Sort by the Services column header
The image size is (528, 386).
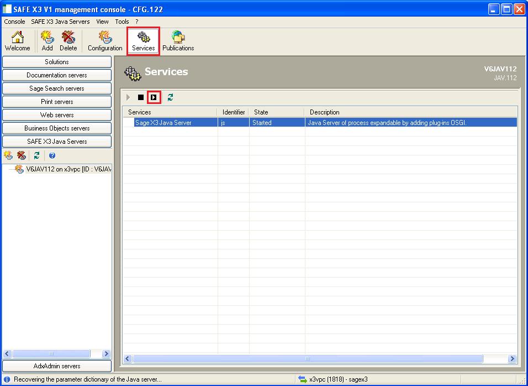tap(170, 112)
